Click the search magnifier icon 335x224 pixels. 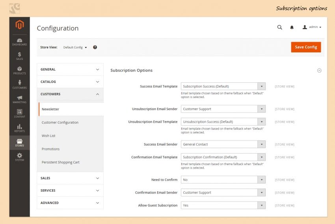(x=280, y=27)
